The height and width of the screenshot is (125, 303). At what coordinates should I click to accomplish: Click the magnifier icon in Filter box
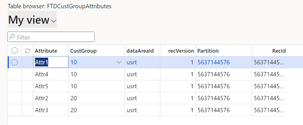[x=12, y=37]
